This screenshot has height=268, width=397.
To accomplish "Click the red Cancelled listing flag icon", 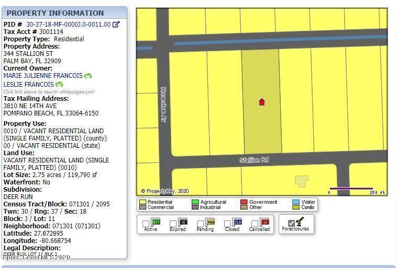I will click(264, 222).
